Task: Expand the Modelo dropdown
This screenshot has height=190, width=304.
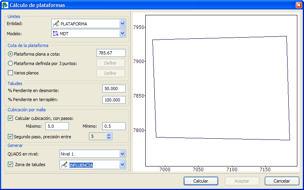Action: (x=122, y=34)
